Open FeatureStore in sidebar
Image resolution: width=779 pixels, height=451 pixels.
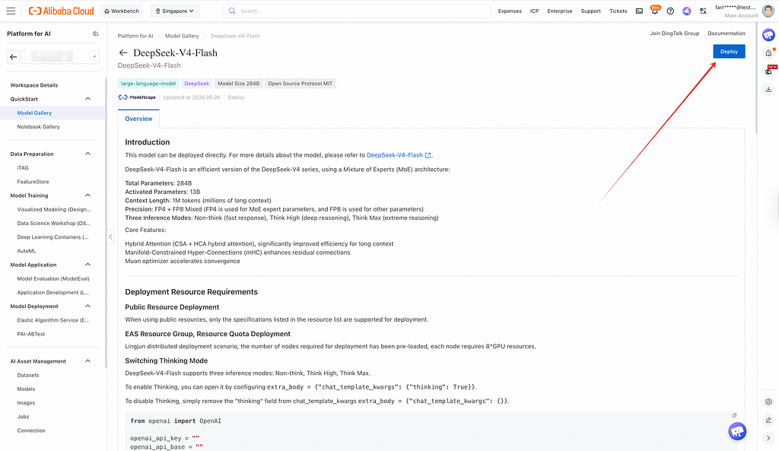click(x=33, y=182)
